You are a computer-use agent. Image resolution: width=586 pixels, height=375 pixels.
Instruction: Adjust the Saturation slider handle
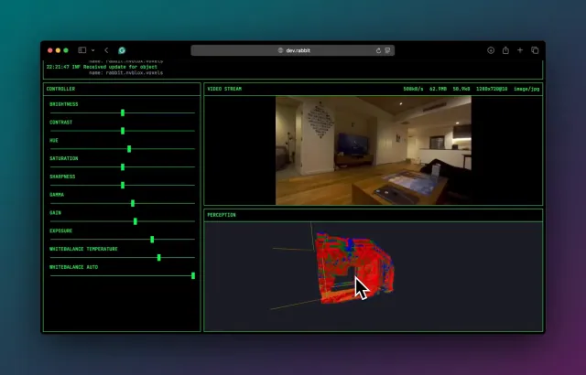(123, 166)
